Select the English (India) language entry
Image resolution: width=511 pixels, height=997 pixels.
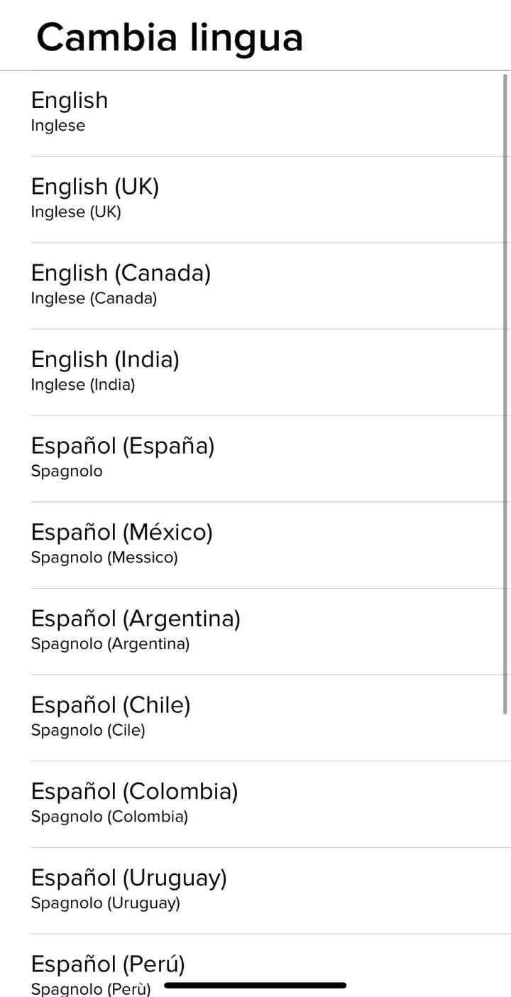pyautogui.click(x=105, y=360)
